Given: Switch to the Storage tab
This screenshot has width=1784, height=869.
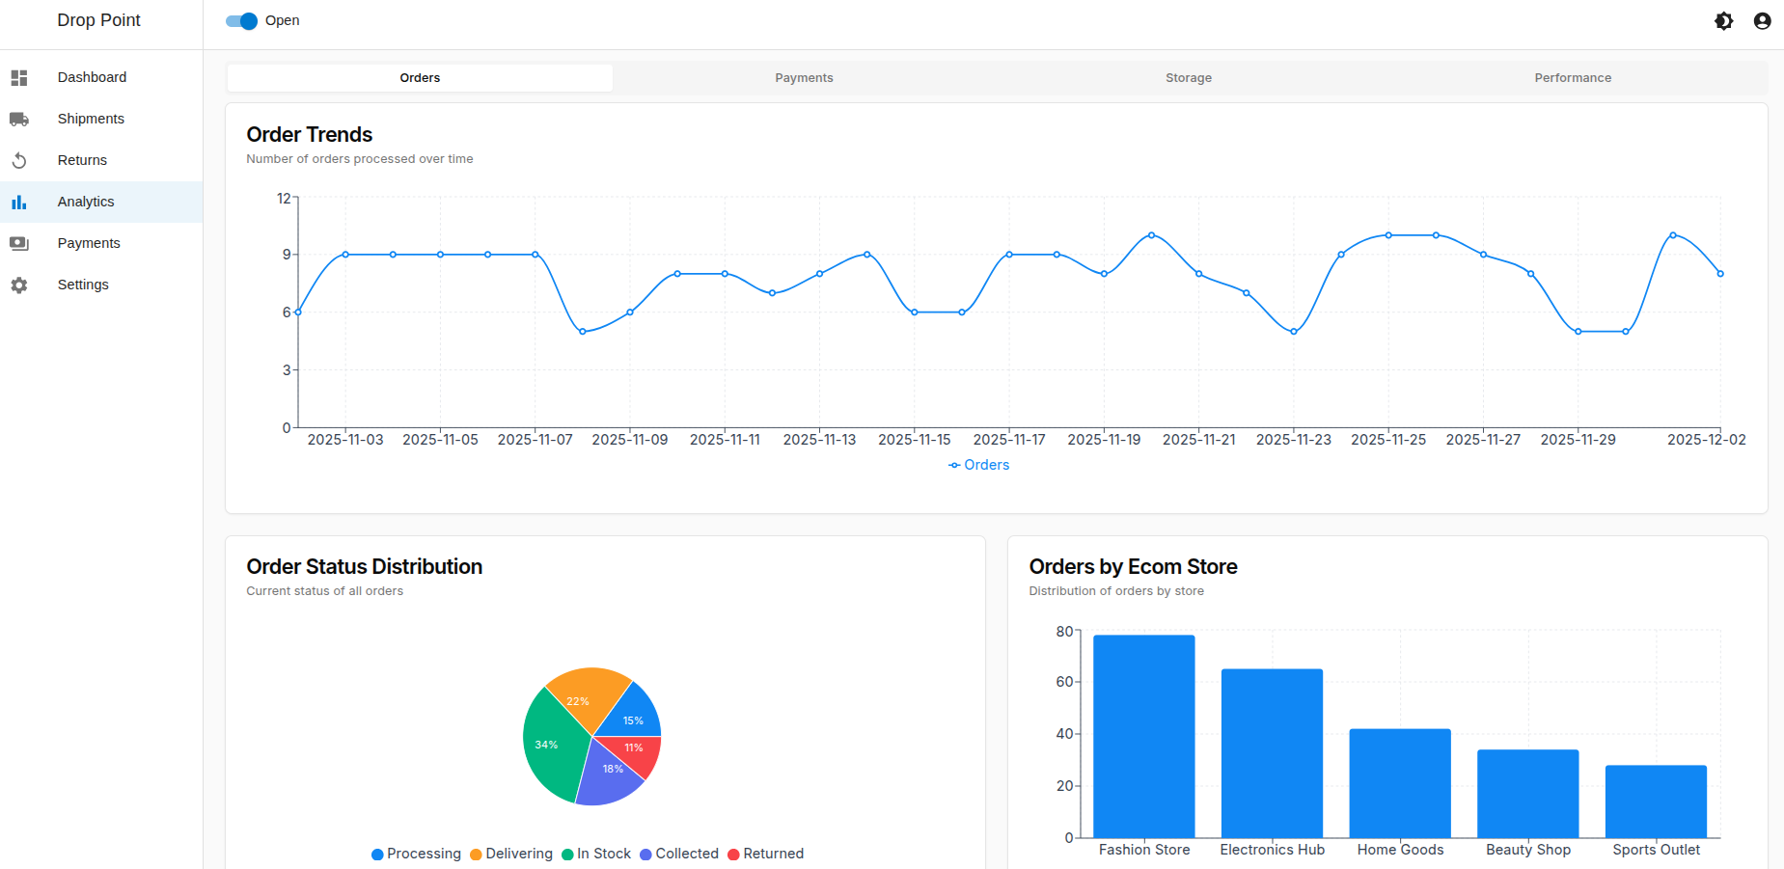Looking at the screenshot, I should click(1188, 78).
